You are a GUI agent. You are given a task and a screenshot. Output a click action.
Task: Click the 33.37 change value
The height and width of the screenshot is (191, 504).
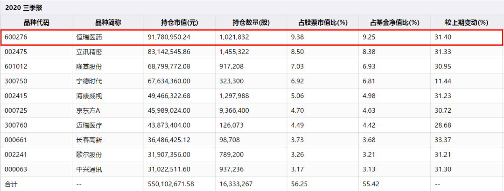(x=443, y=140)
